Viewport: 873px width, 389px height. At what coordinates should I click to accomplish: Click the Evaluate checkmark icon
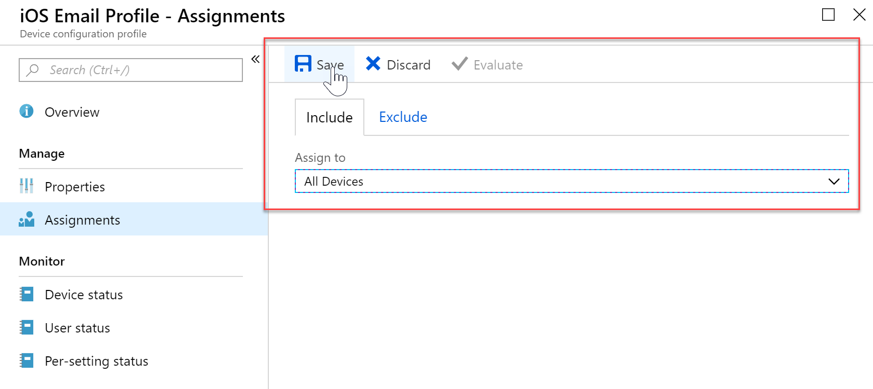click(459, 64)
